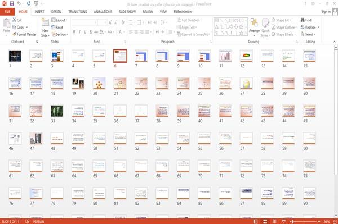Click Reset slide button
Image resolution: width=338 pixels, height=224 pixels.
tap(57, 28)
